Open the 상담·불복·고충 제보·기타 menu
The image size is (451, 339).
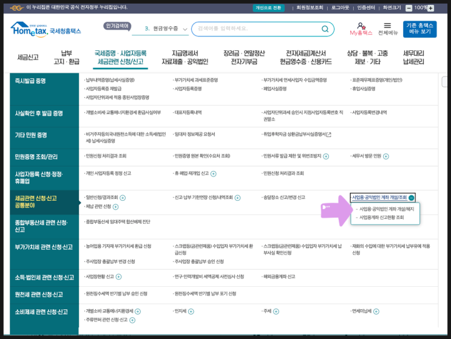pos(367,58)
